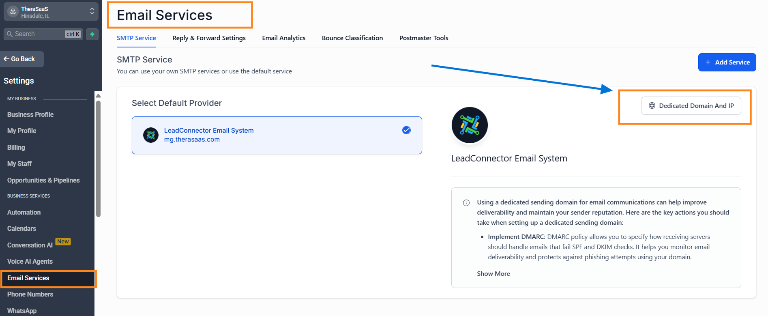Switch to Bounce Classification tab

click(x=352, y=38)
